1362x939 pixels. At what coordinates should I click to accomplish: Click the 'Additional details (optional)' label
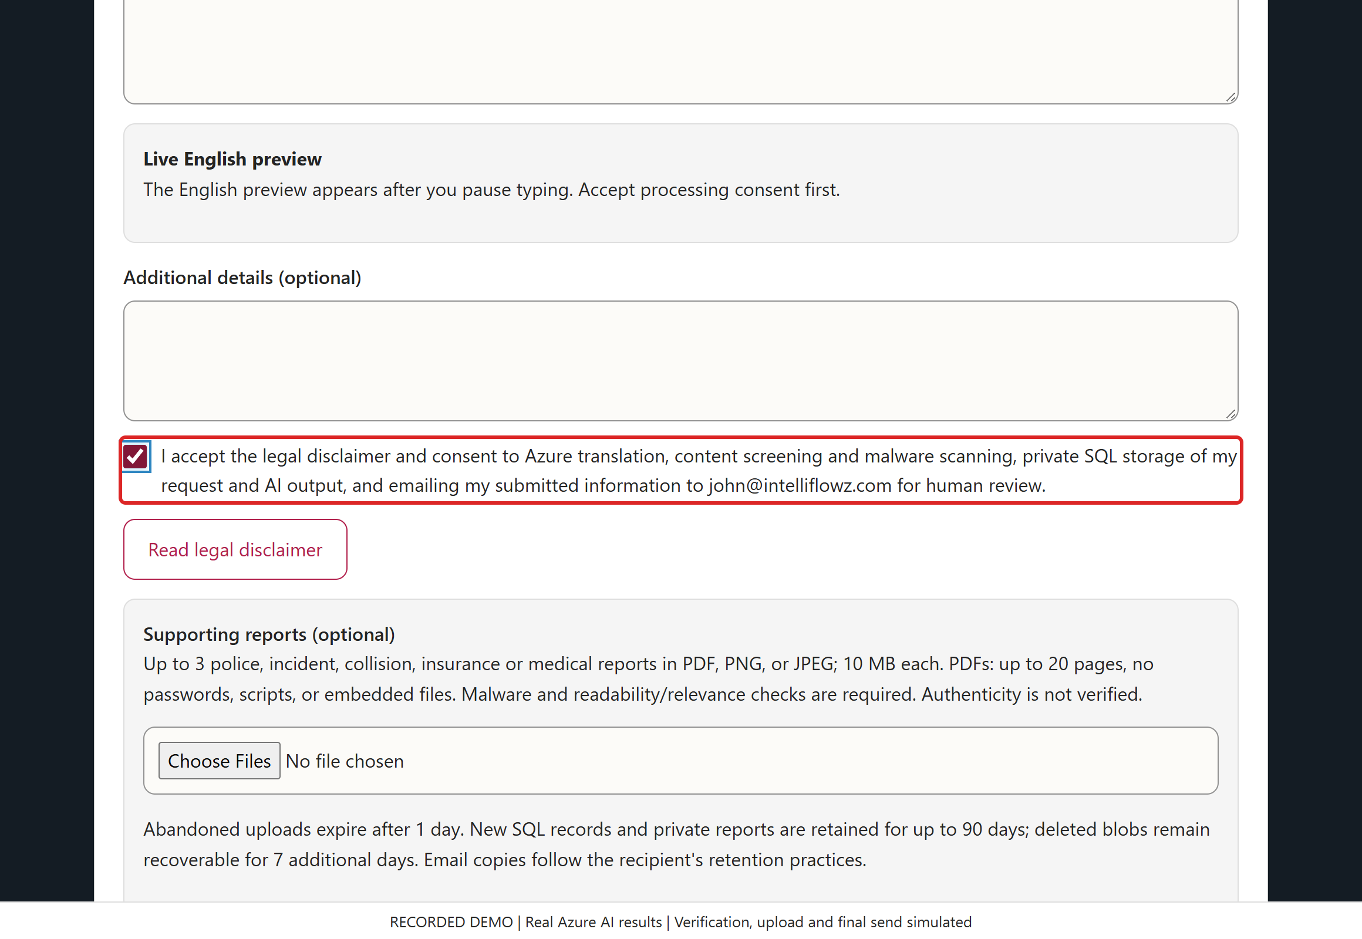point(242,278)
